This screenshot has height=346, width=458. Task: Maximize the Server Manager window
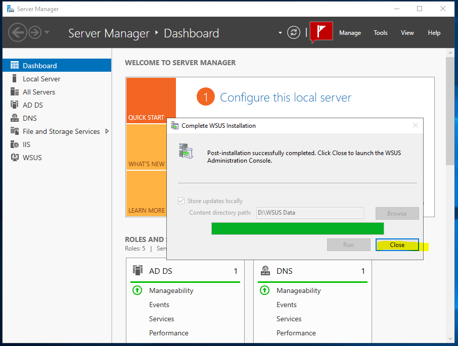pyautogui.click(x=420, y=9)
